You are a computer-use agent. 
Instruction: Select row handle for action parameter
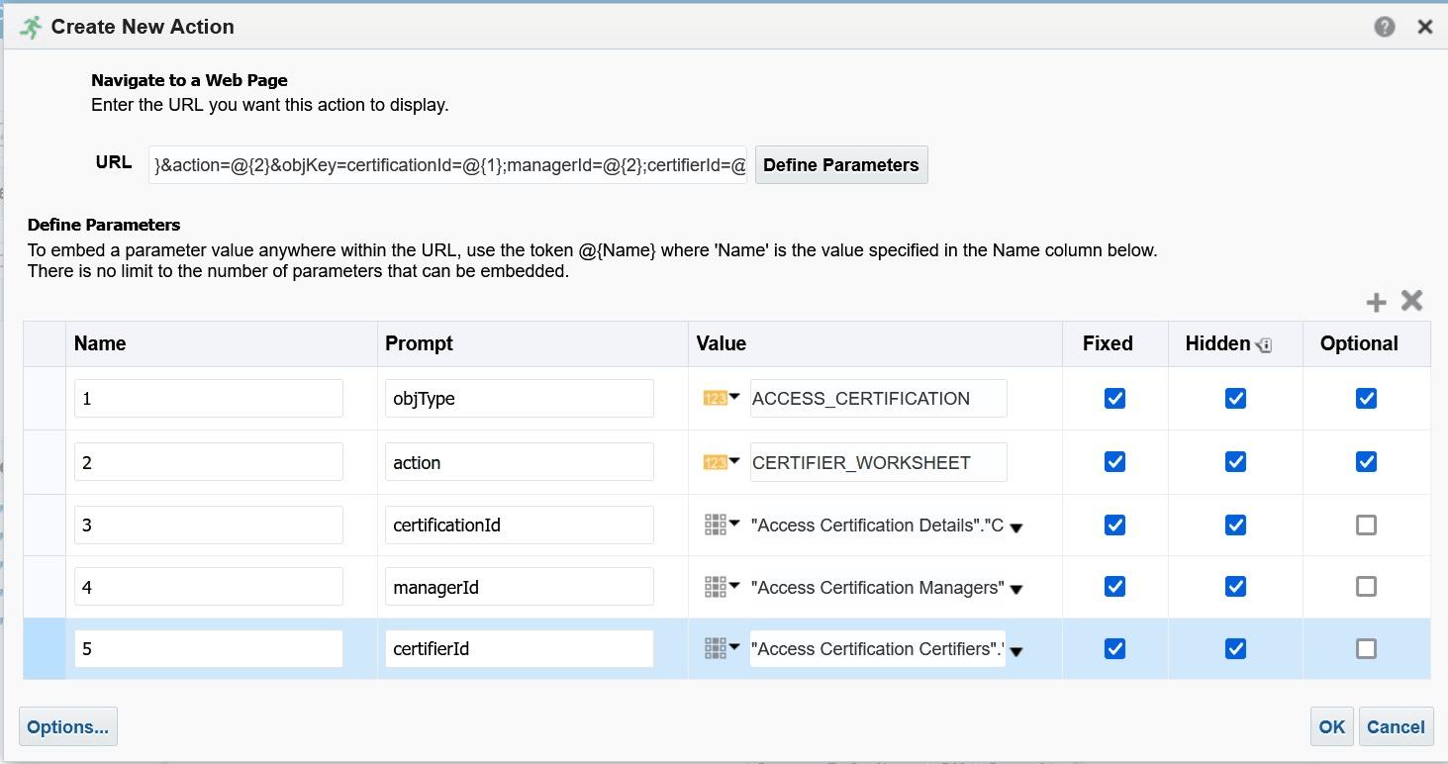click(45, 462)
